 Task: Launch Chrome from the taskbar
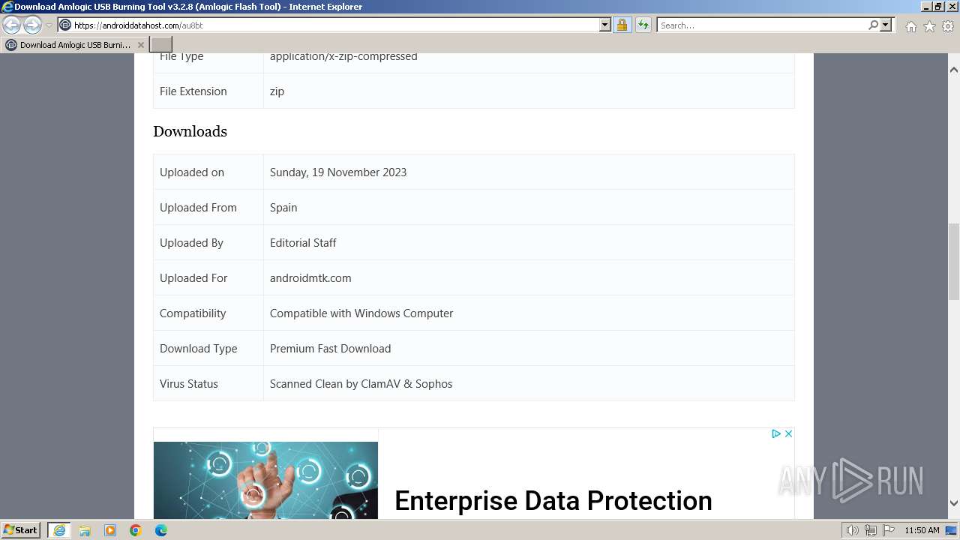click(x=136, y=530)
